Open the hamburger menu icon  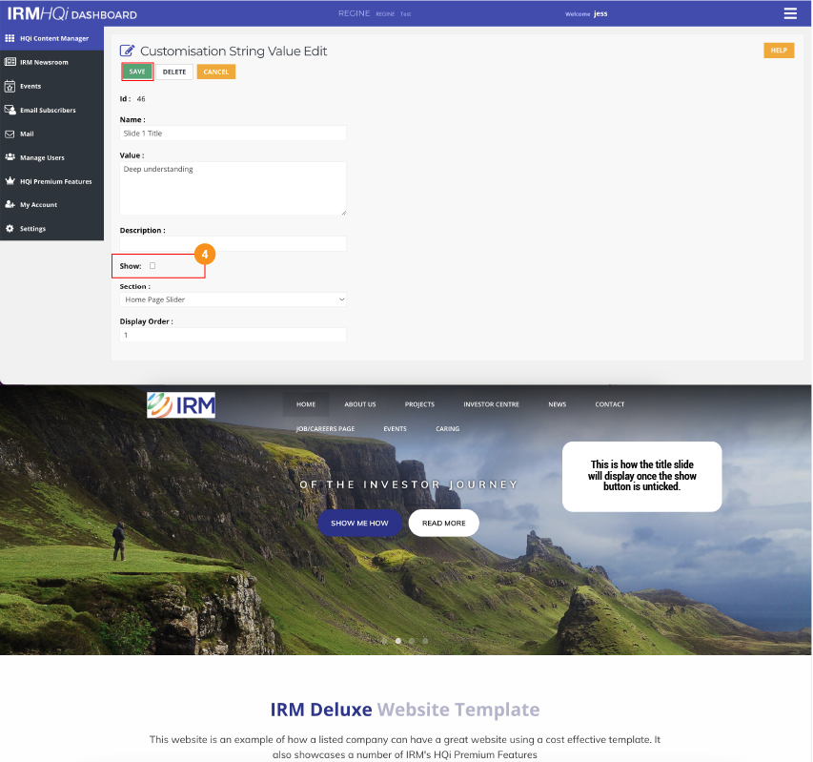789,13
